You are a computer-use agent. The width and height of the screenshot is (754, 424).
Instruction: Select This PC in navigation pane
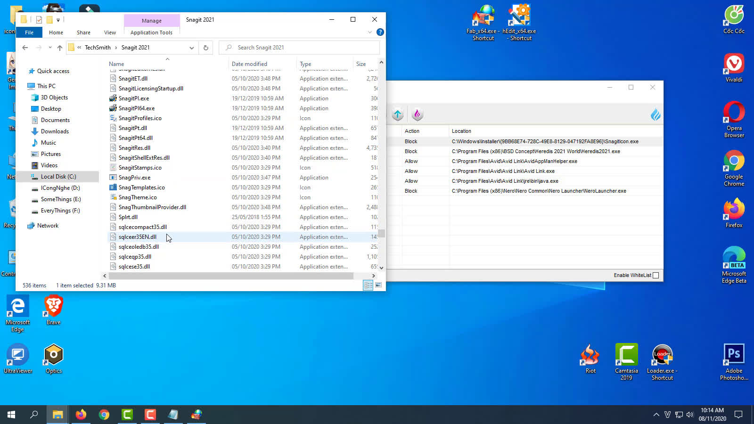(46, 86)
